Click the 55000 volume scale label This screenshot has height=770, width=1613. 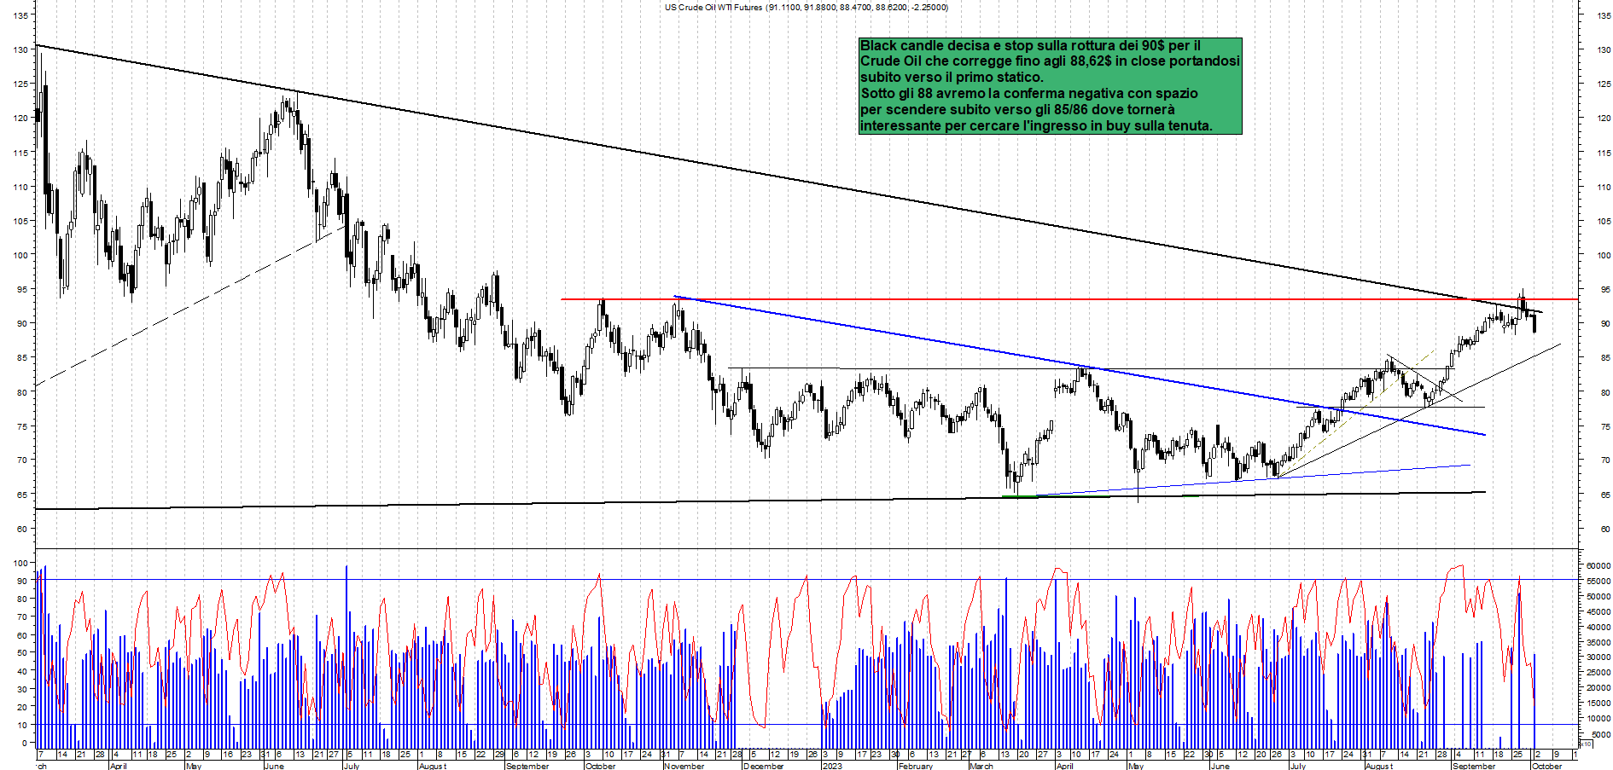tap(1598, 581)
